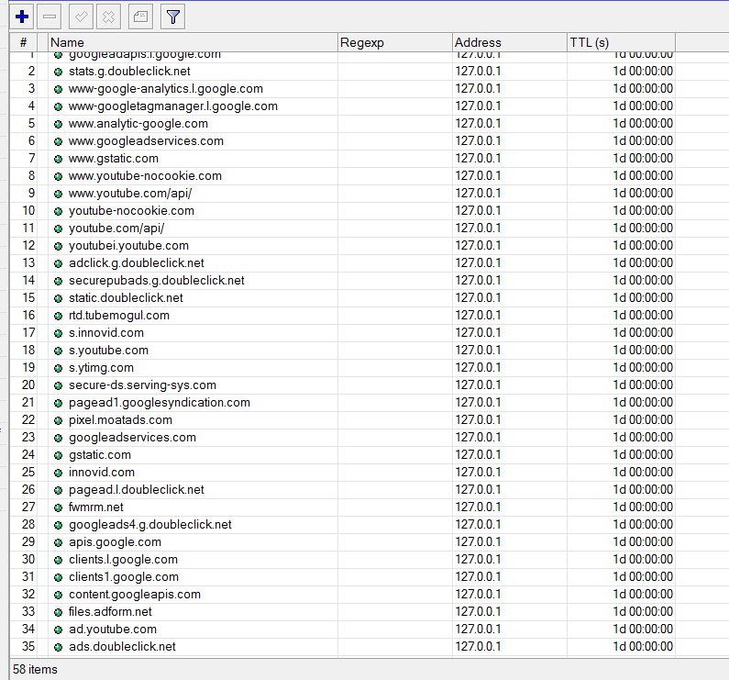Select entry clients.l.google.com
The image size is (729, 680).
click(x=123, y=560)
